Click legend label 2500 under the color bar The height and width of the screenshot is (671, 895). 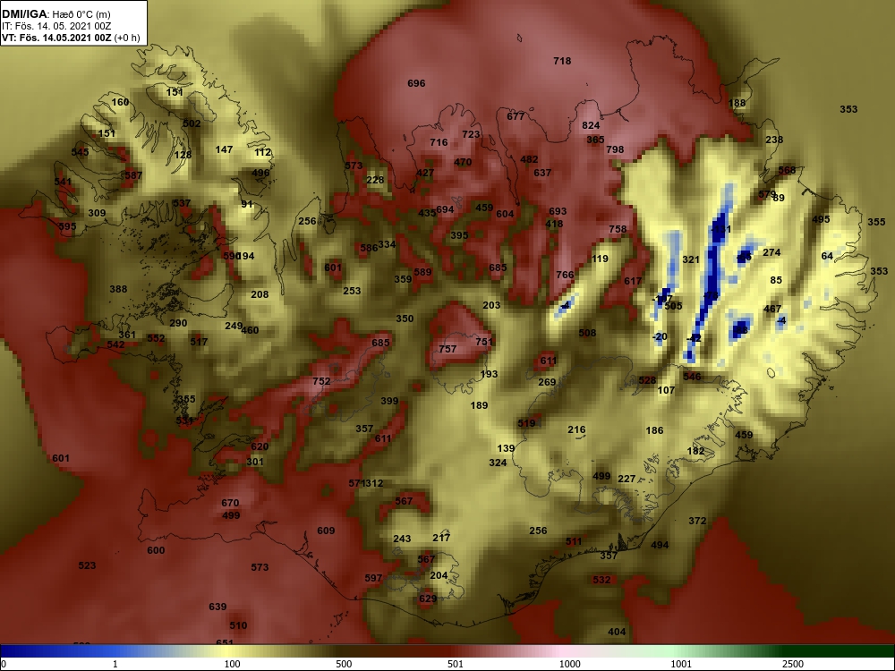[x=793, y=664]
